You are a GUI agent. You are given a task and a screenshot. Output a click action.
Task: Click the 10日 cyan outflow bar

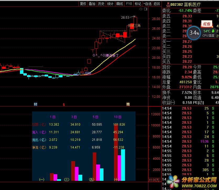click(123, 165)
